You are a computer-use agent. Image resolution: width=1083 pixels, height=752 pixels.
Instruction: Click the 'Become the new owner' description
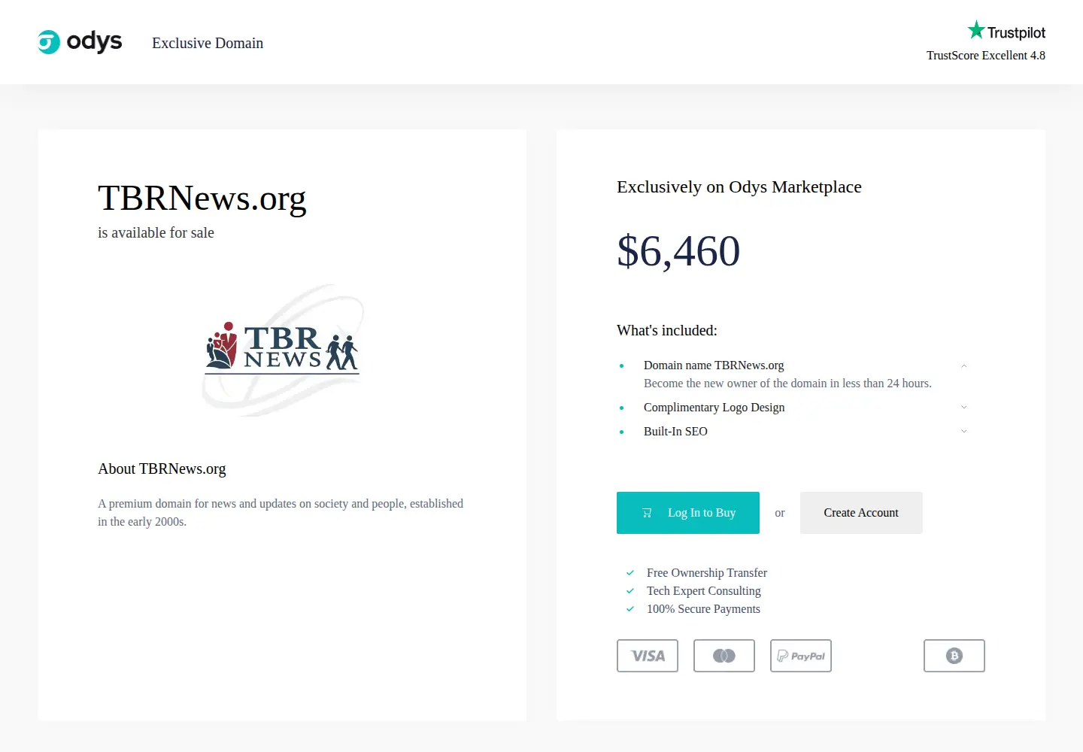pos(787,384)
